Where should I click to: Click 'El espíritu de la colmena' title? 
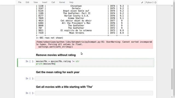(x=76, y=30)
